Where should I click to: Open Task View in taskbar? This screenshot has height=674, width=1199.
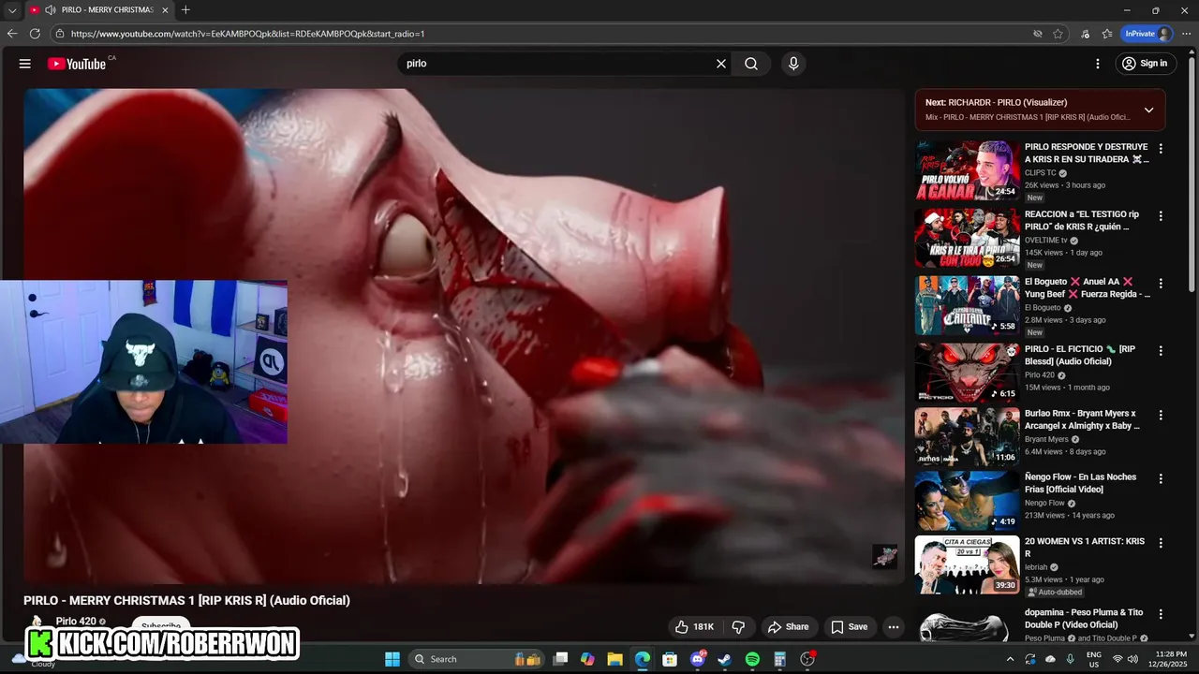coord(560,659)
